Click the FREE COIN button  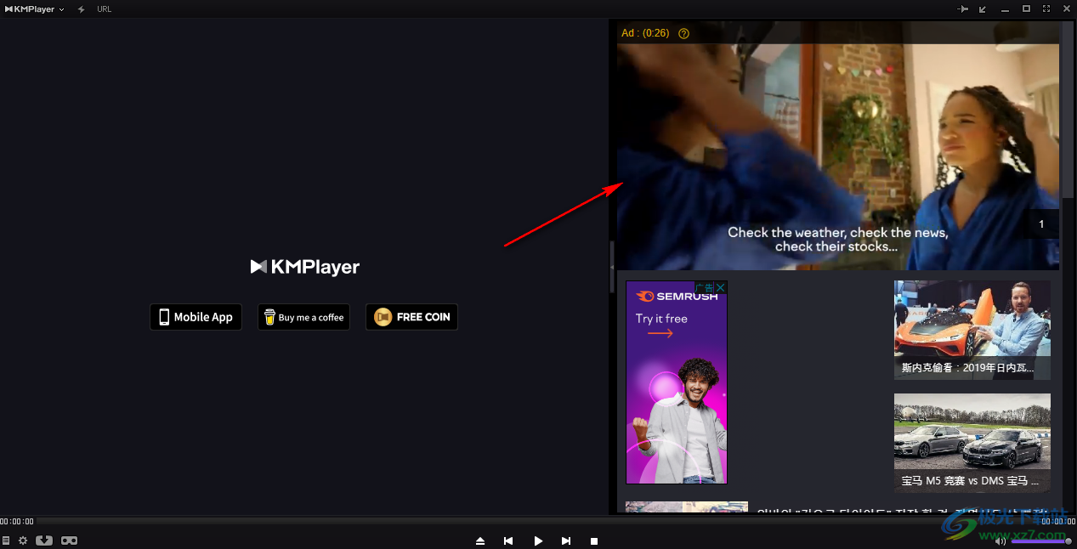click(x=411, y=317)
